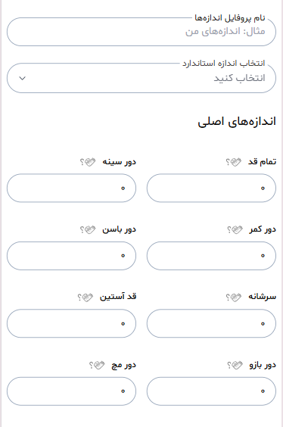Click into the دور کمر input box

211,255
